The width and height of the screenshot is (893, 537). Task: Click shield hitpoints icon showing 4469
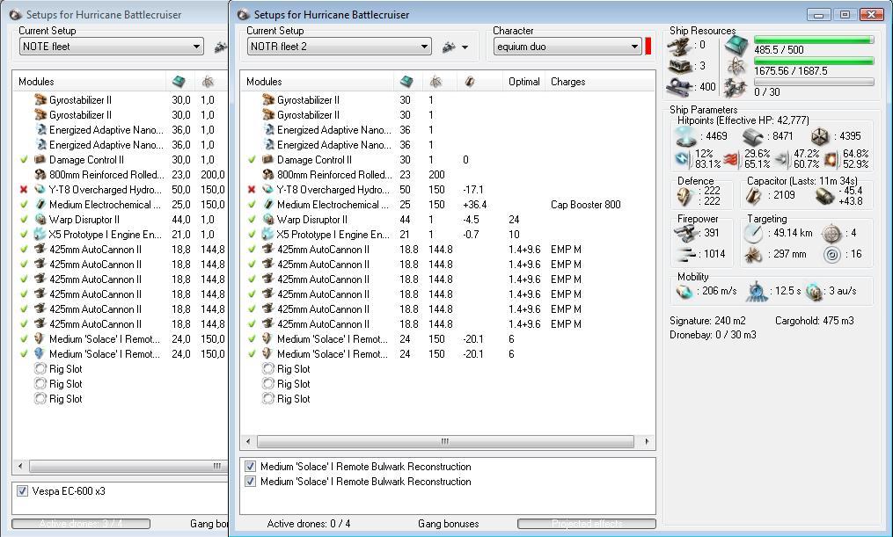[x=686, y=136]
